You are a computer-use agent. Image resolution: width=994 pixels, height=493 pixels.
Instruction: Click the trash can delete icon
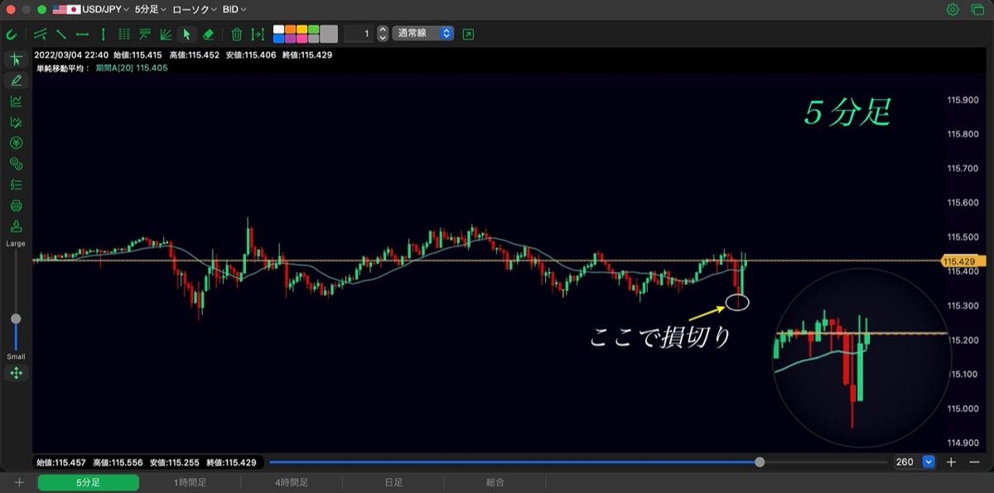tap(237, 34)
